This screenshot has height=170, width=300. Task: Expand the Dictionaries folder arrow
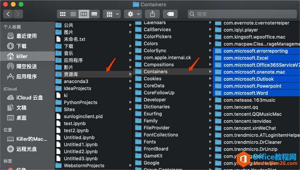coord(210,106)
